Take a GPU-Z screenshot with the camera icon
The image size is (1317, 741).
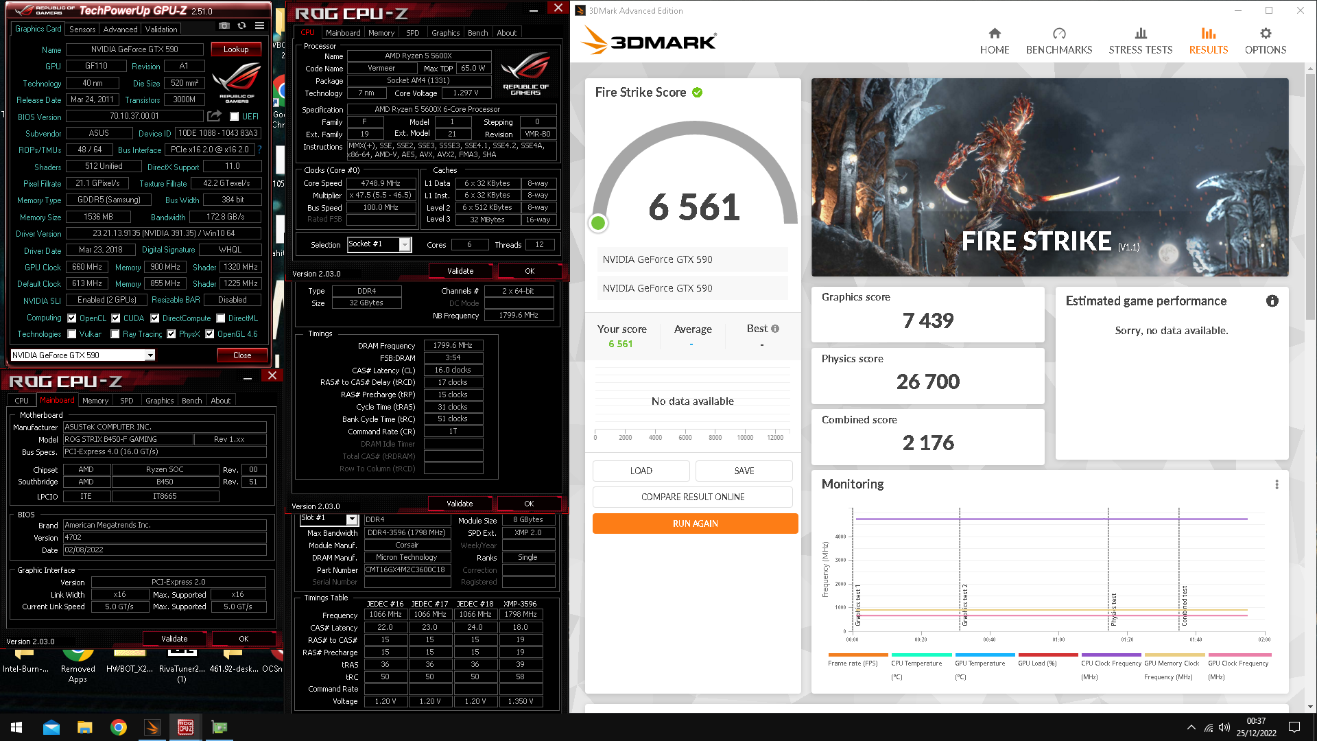coord(224,25)
